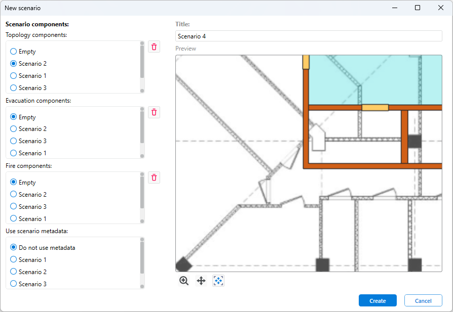Click inside the Title input field
This screenshot has height=312, width=453.
pyautogui.click(x=309, y=36)
